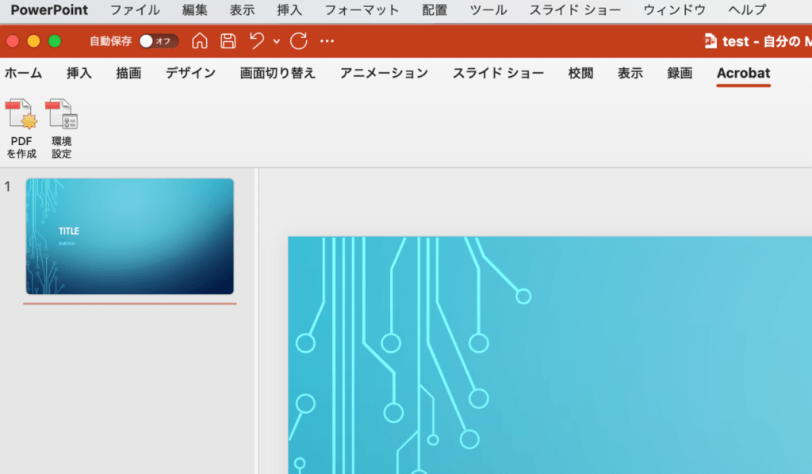This screenshot has height=474, width=812.
Task: Open the ファイル menu in menu bar
Action: pos(135,10)
